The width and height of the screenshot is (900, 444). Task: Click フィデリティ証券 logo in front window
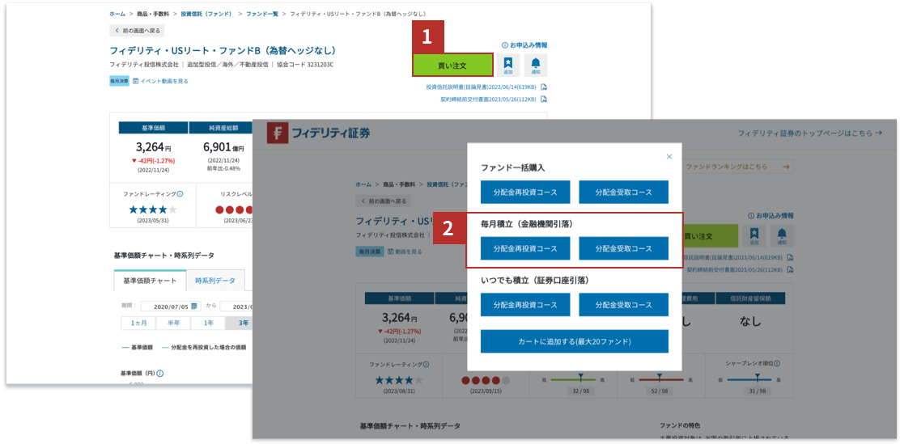319,133
